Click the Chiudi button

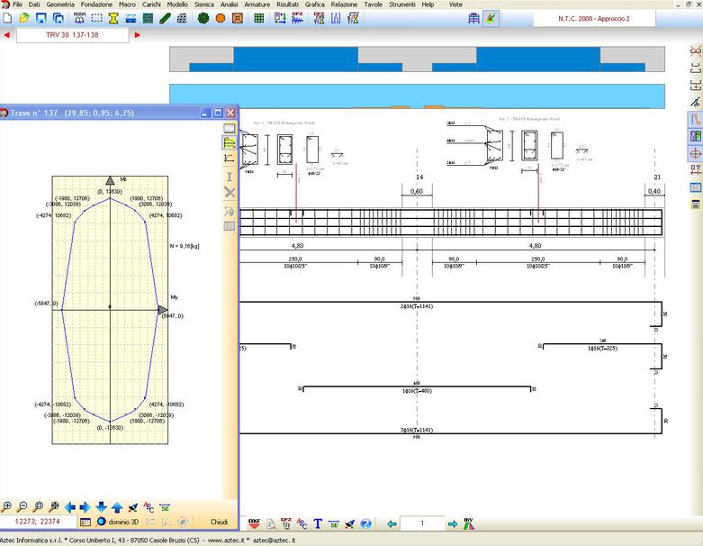[219, 522]
